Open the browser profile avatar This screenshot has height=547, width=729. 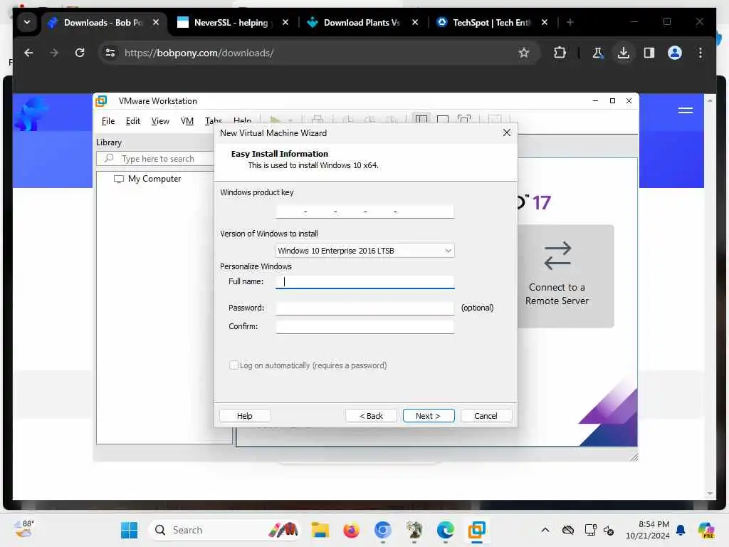point(675,53)
